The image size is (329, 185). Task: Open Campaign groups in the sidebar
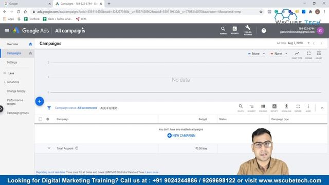point(17,113)
